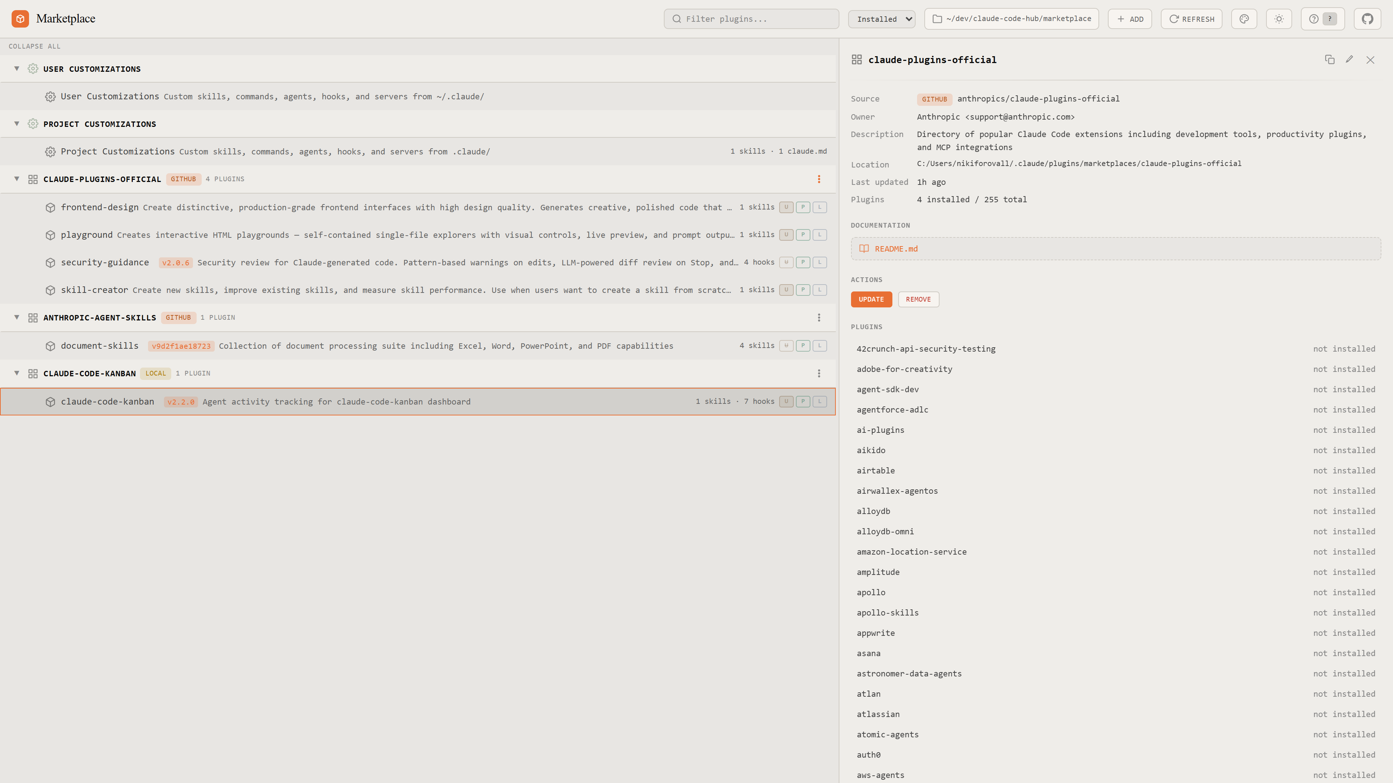Open the Installed filter dropdown
The width and height of the screenshot is (1393, 783).
pyautogui.click(x=882, y=19)
